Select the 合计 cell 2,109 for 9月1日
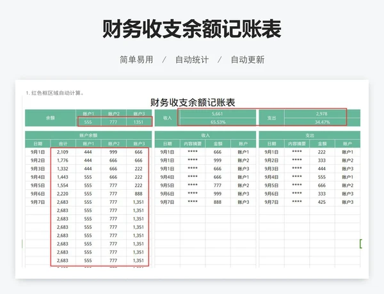Screen dimensions: 384x294 coord(63,152)
